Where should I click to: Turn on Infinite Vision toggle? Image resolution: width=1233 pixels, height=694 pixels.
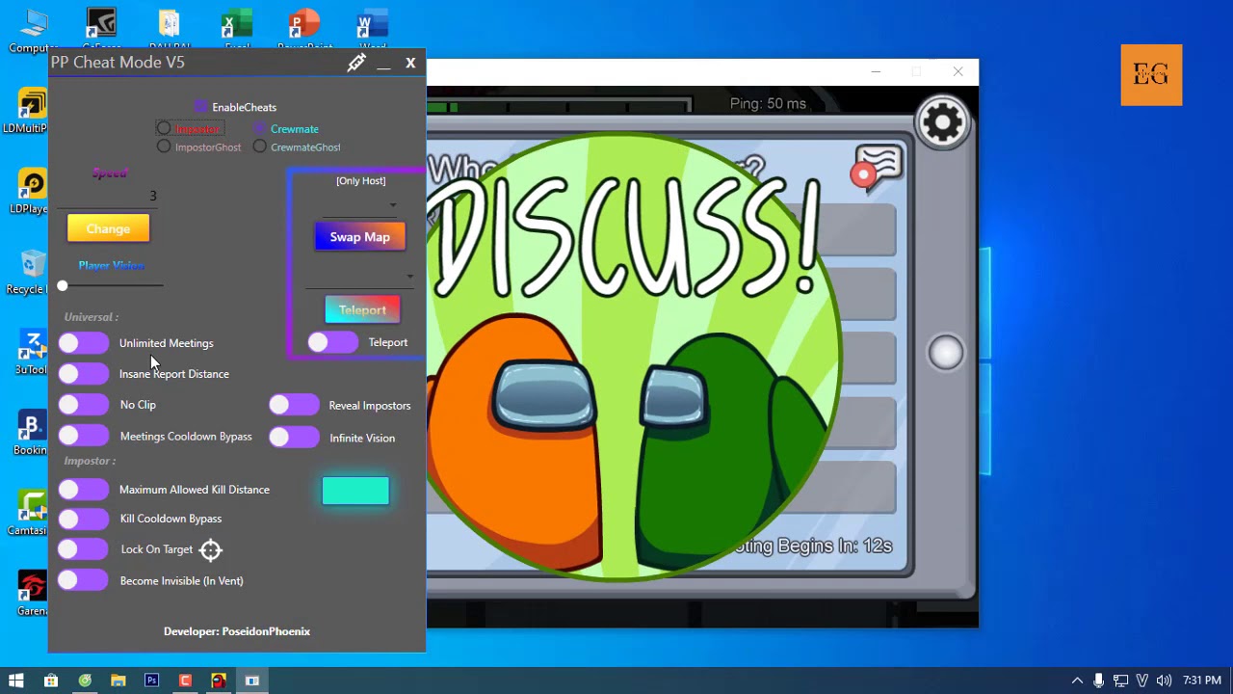pyautogui.click(x=294, y=438)
